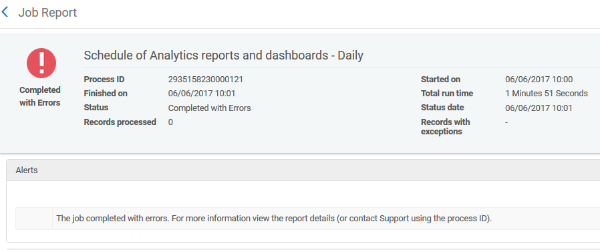Click the job completed with errors alert message
The width and height of the screenshot is (600, 250).
pos(274,219)
